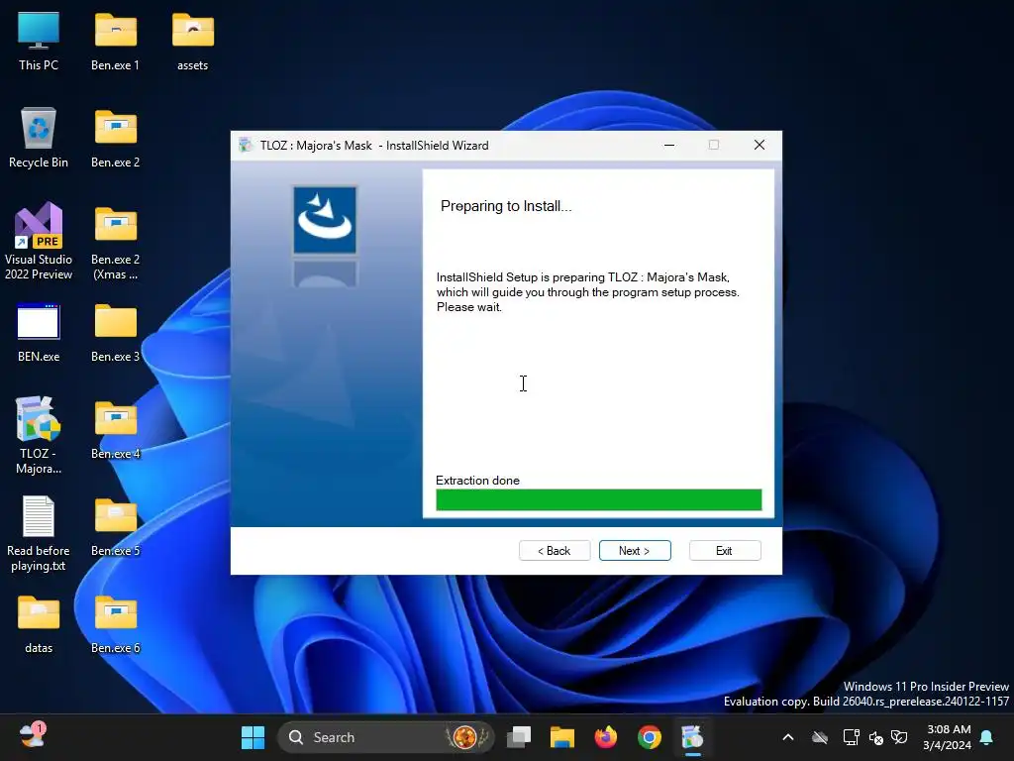Select the Ben.exe 5 folder
This screenshot has width=1014, height=761.
click(115, 527)
